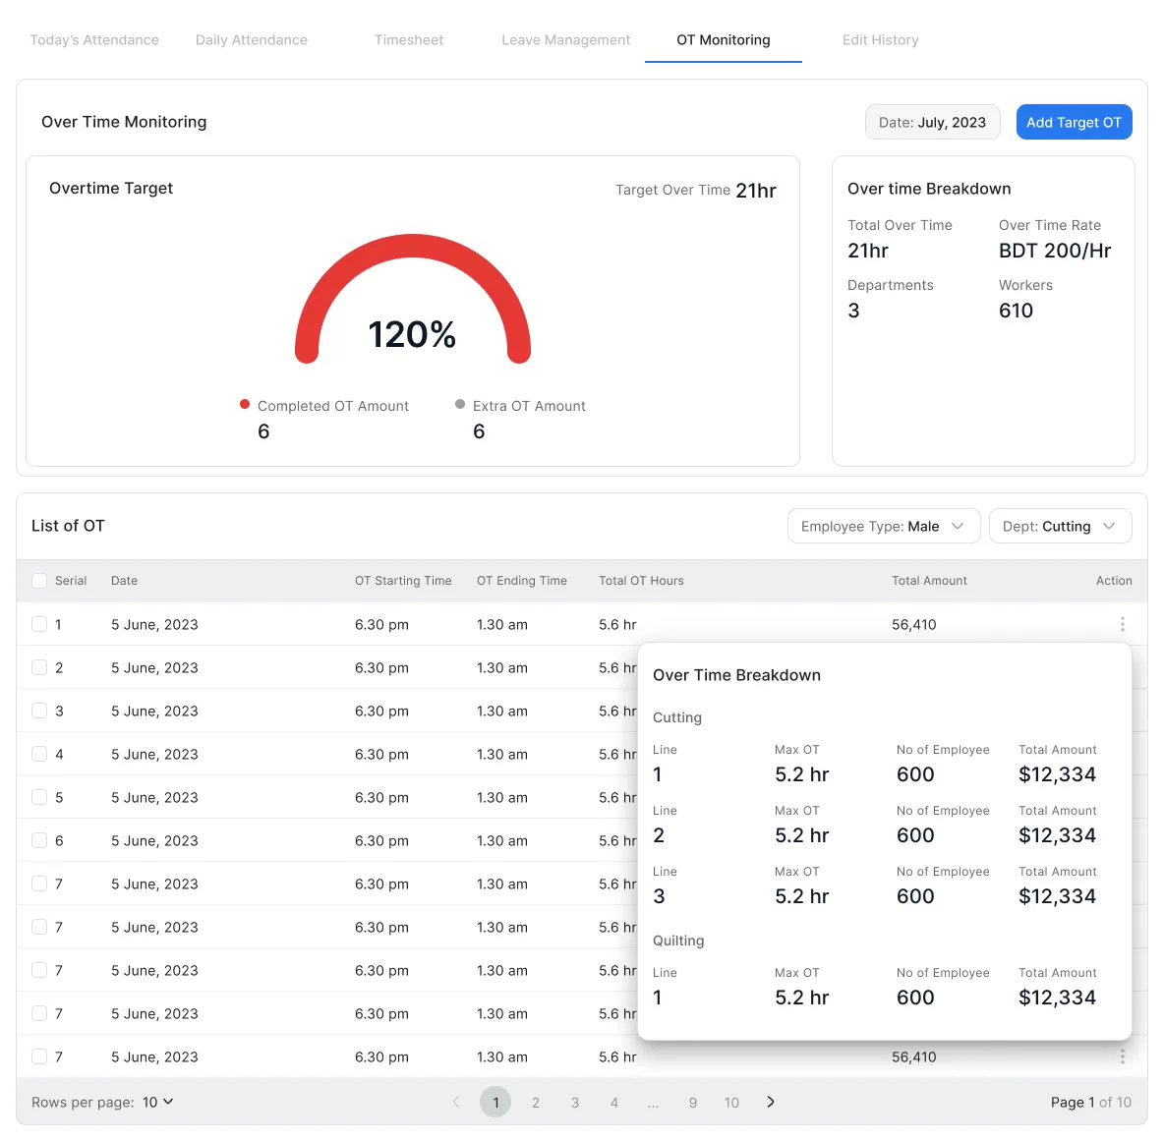Select the checkbox for serial 4 row
1164x1141 pixels.
click(39, 754)
